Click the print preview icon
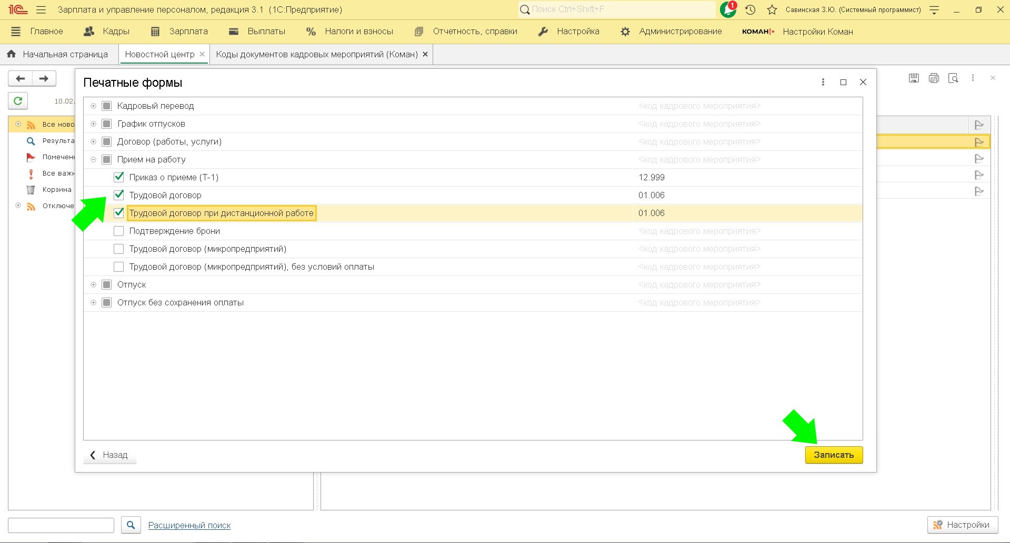The image size is (1010, 543). click(x=953, y=78)
